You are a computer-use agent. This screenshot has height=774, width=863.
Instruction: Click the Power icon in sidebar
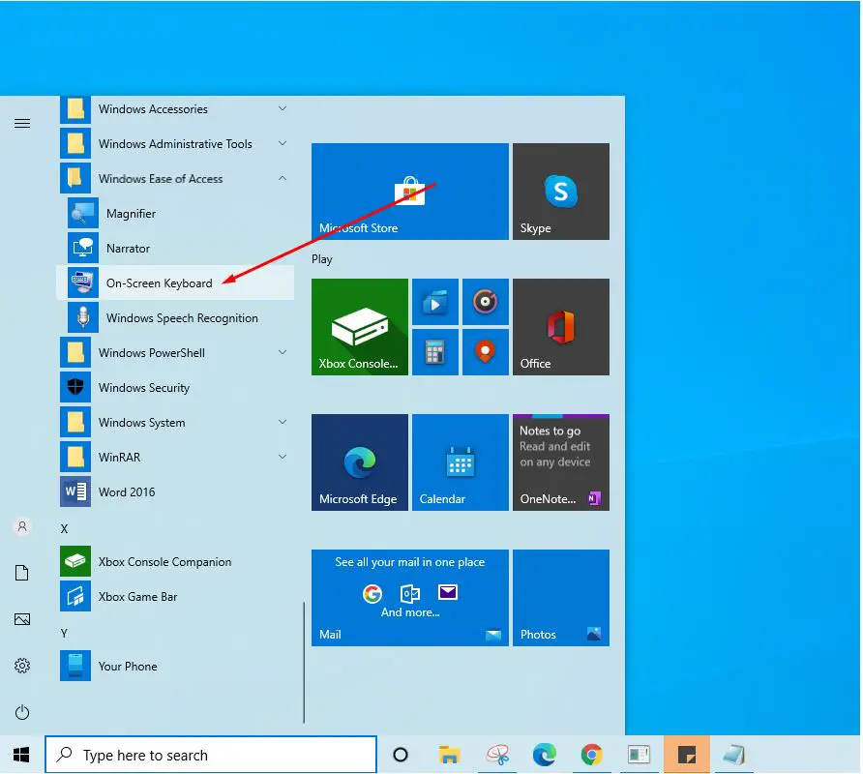[22, 713]
